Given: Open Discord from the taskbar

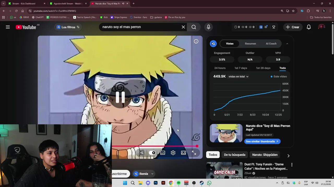Looking at the screenshot, I should (148, 183).
